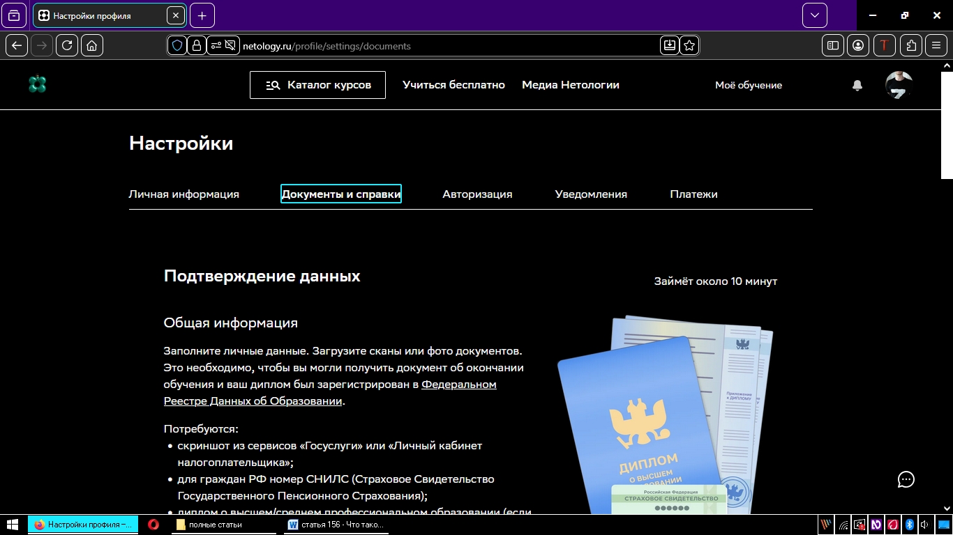Open the profile avatar menu

click(x=899, y=84)
